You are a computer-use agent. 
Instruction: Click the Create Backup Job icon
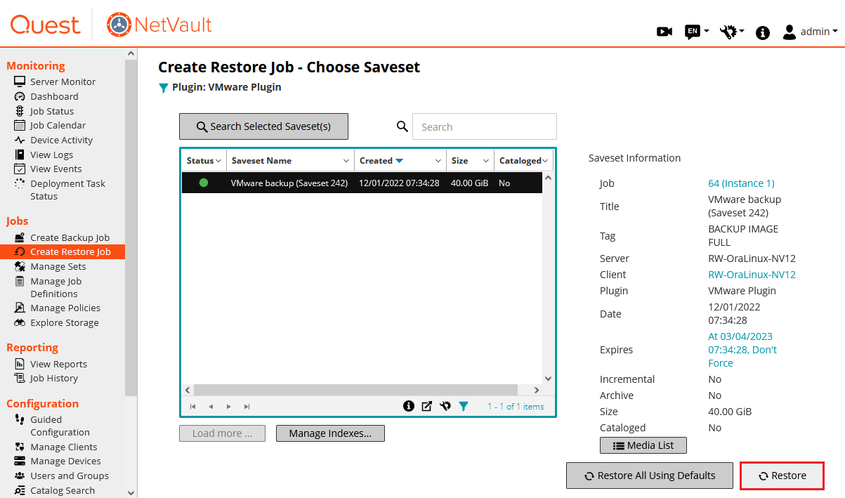point(20,237)
